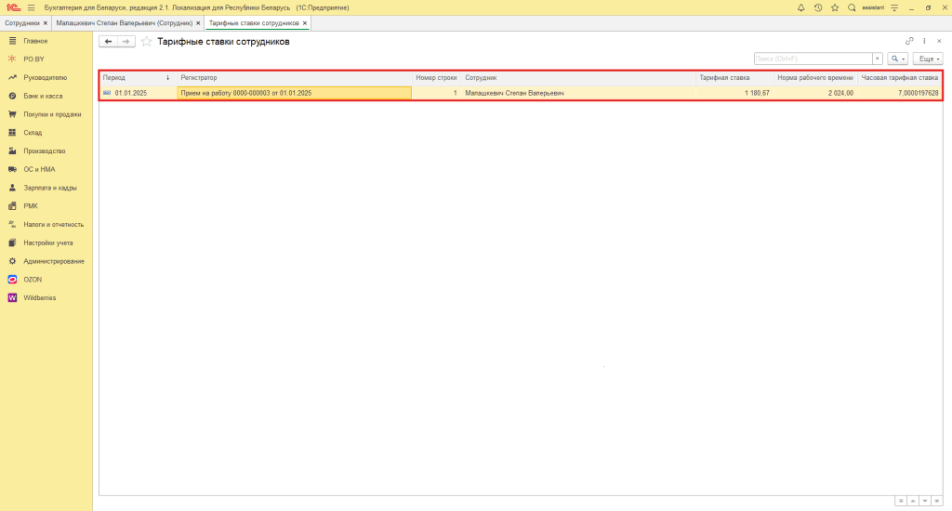Select the 2 024,00 norm cell
This screenshot has height=511, width=952.
point(815,93)
